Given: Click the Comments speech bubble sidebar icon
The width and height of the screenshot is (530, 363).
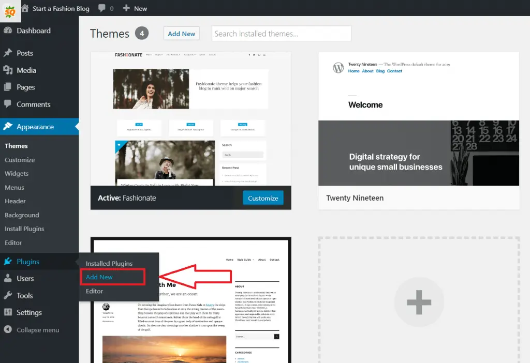Looking at the screenshot, I should pyautogui.click(x=9, y=104).
